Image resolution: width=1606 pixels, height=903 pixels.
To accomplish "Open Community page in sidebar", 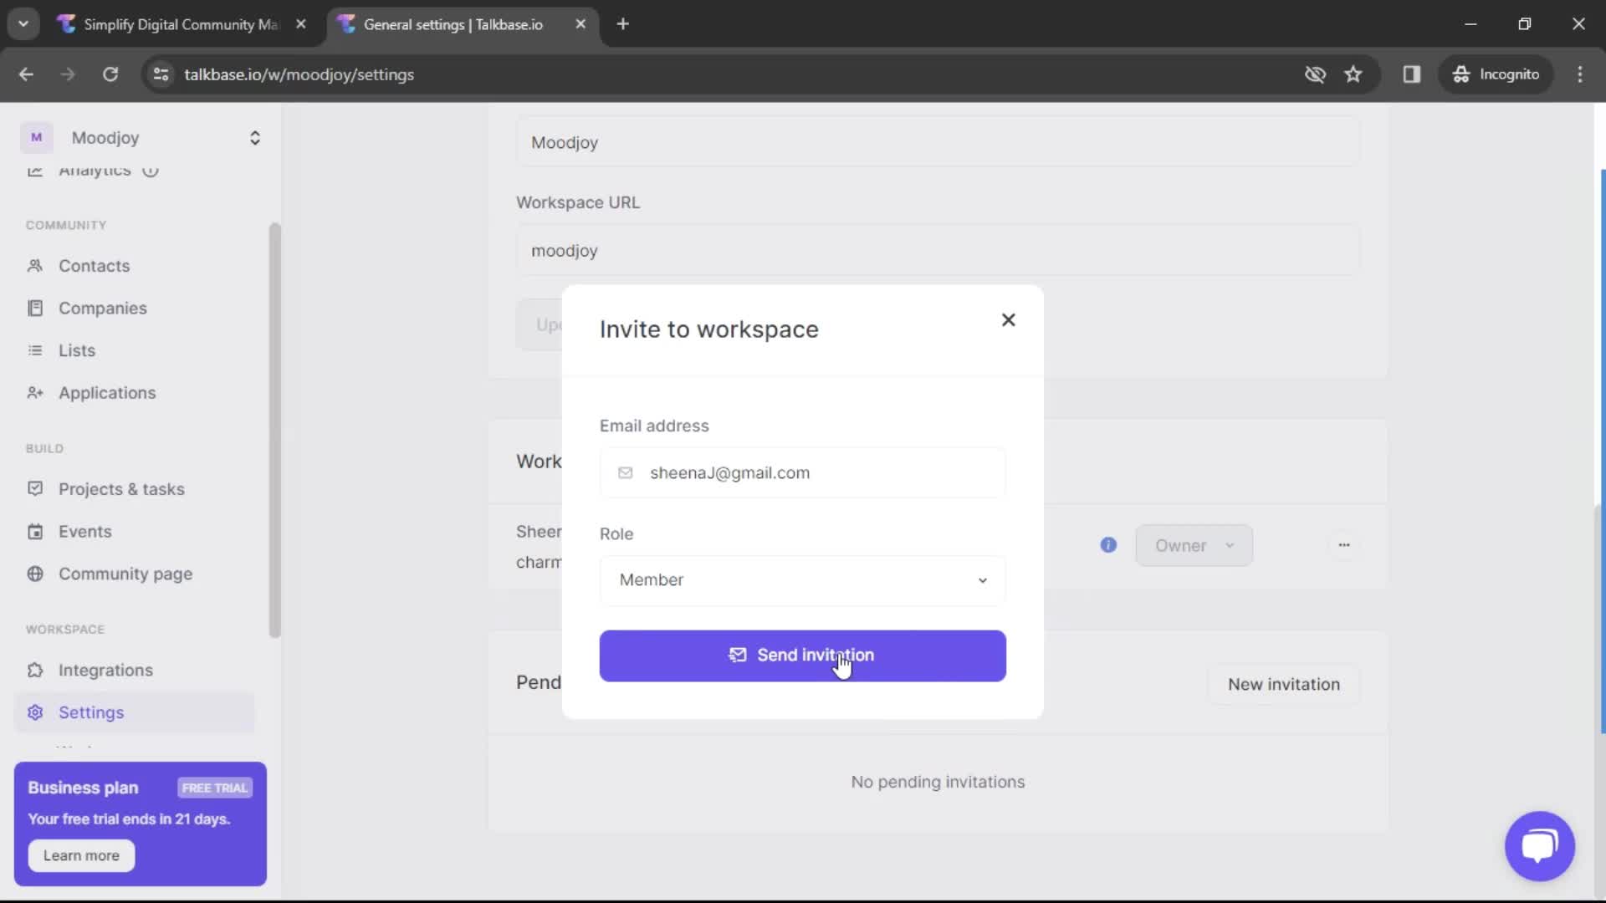I will (125, 574).
